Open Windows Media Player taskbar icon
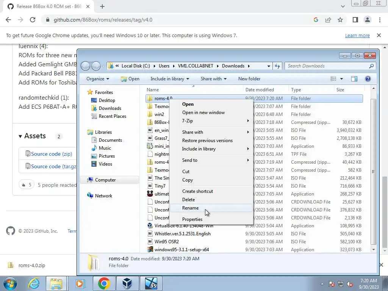Image resolution: width=388 pixels, height=291 pixels. (x=80, y=283)
